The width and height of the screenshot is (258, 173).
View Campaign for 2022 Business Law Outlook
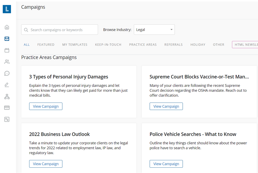tap(46, 164)
